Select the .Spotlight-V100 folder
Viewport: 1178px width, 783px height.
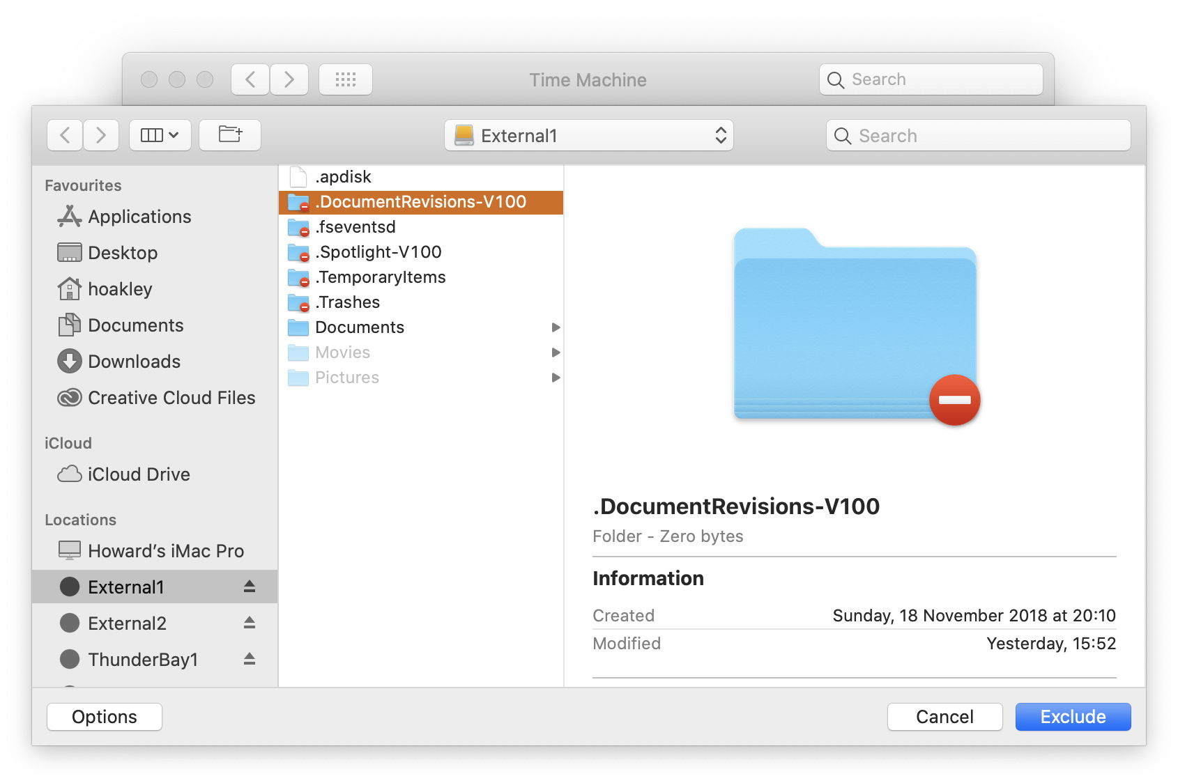pos(378,252)
